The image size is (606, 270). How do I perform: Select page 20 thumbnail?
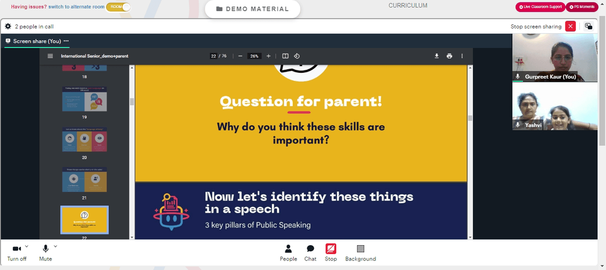tap(85, 140)
